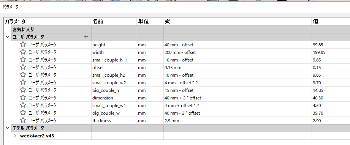Collapse the ユーザ パラメータ section

pyautogui.click(x=8, y=37)
